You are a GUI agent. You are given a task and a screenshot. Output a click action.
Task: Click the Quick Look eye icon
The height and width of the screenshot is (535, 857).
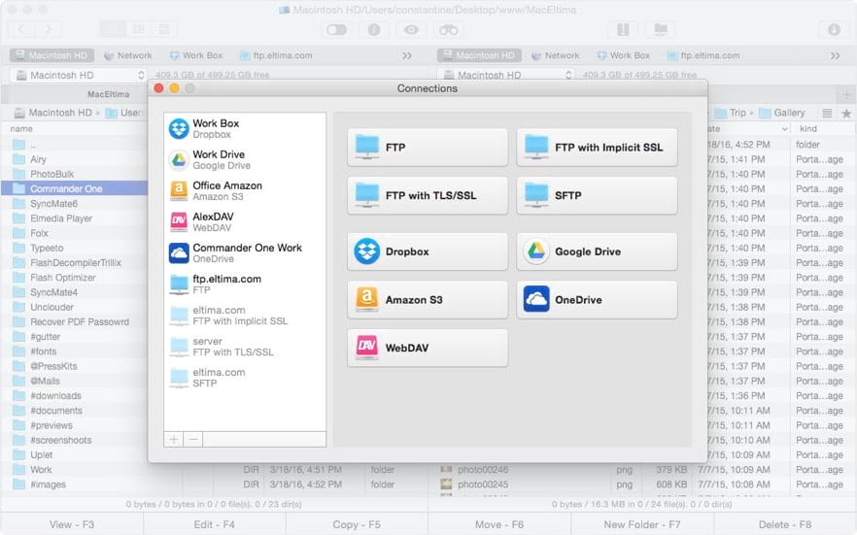(x=412, y=29)
